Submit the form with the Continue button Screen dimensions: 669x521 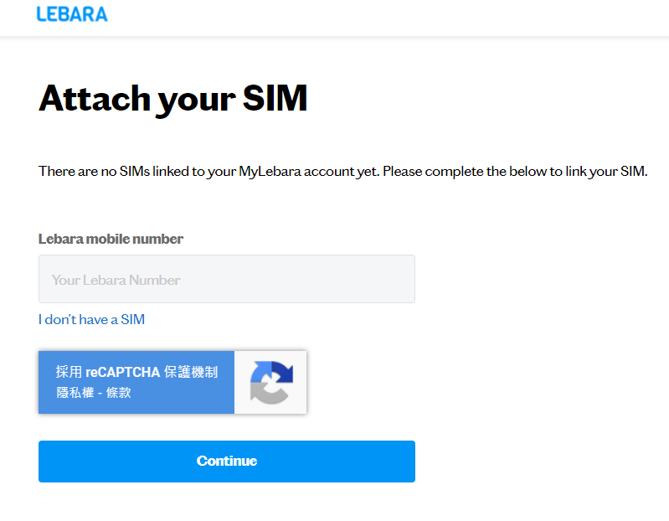227,462
